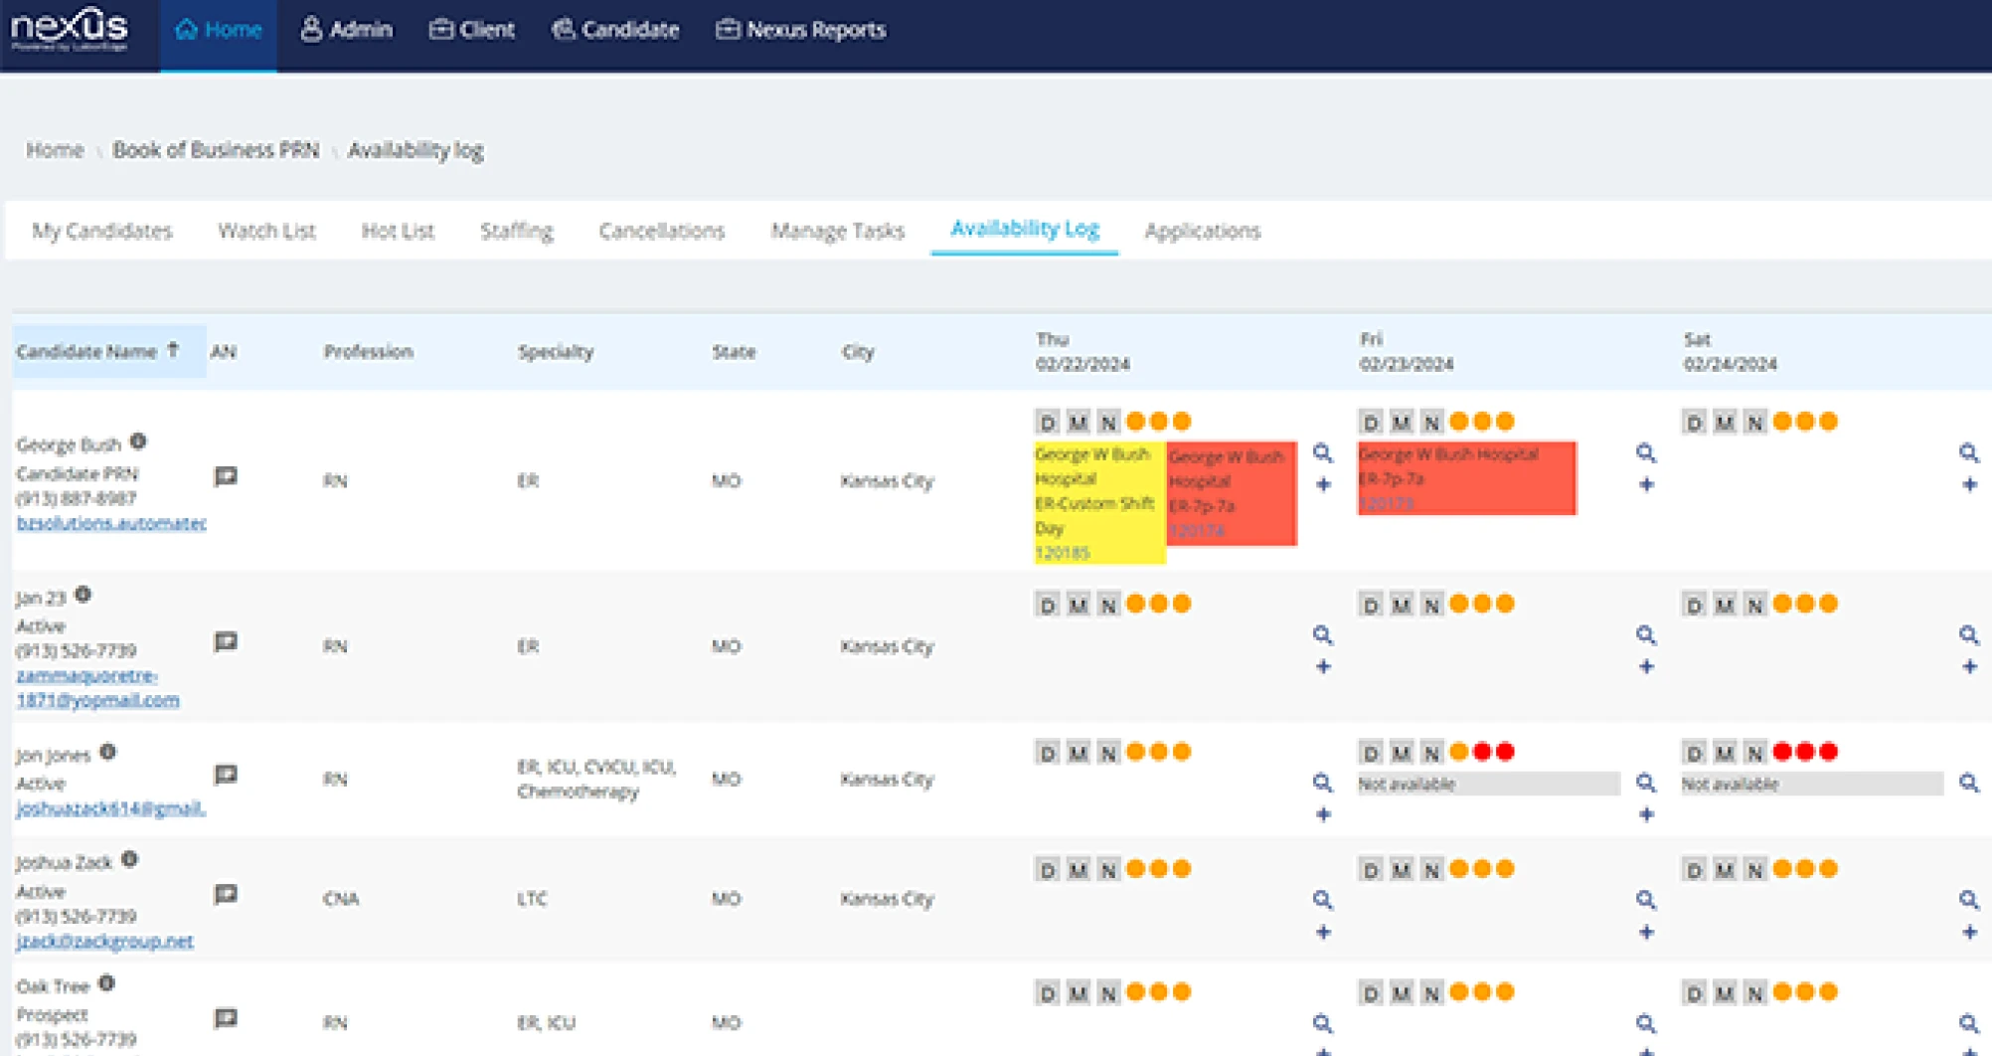Go to Book of Business PRN breadcrumb
This screenshot has height=1056, width=1992.
click(216, 150)
